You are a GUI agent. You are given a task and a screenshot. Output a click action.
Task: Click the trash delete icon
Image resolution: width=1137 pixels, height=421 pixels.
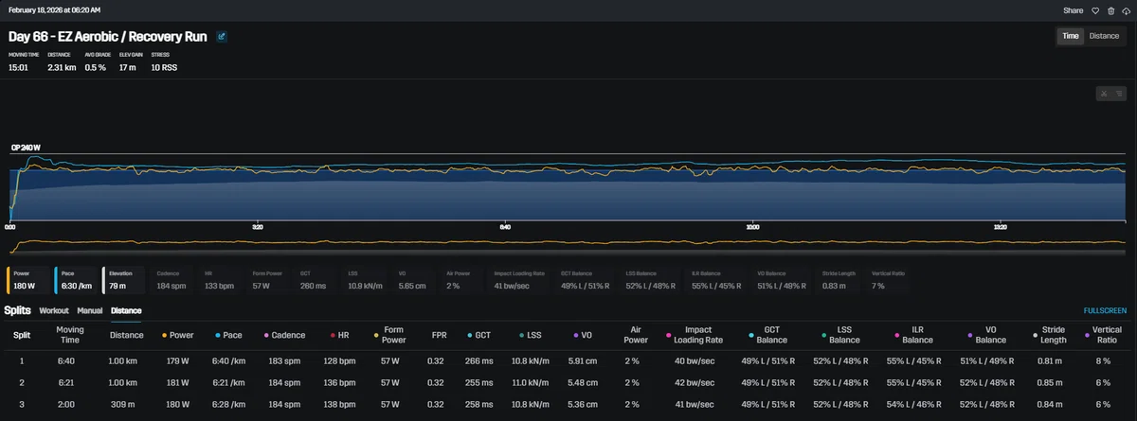click(x=1110, y=10)
